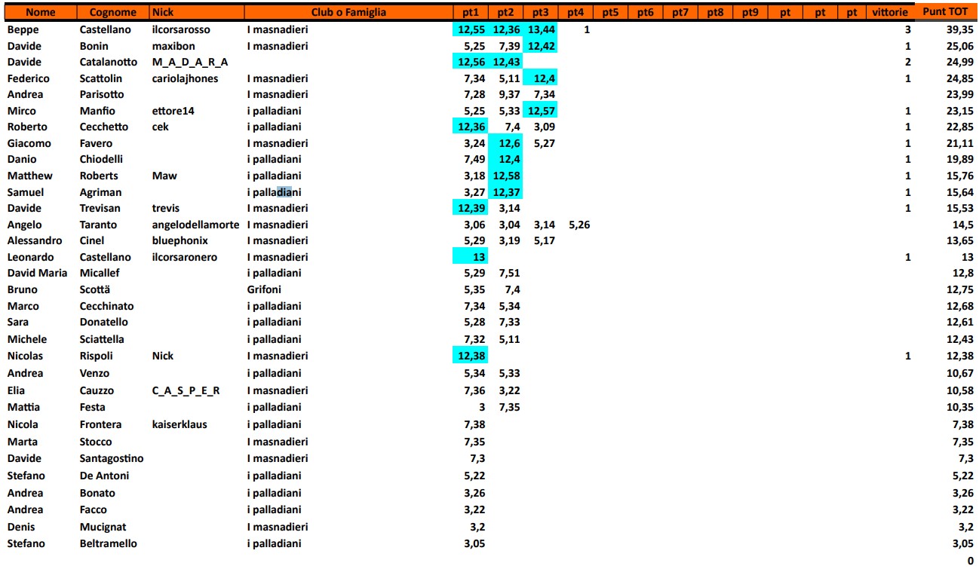The width and height of the screenshot is (979, 569).
Task: Click surname Donatello
Action: [103, 322]
